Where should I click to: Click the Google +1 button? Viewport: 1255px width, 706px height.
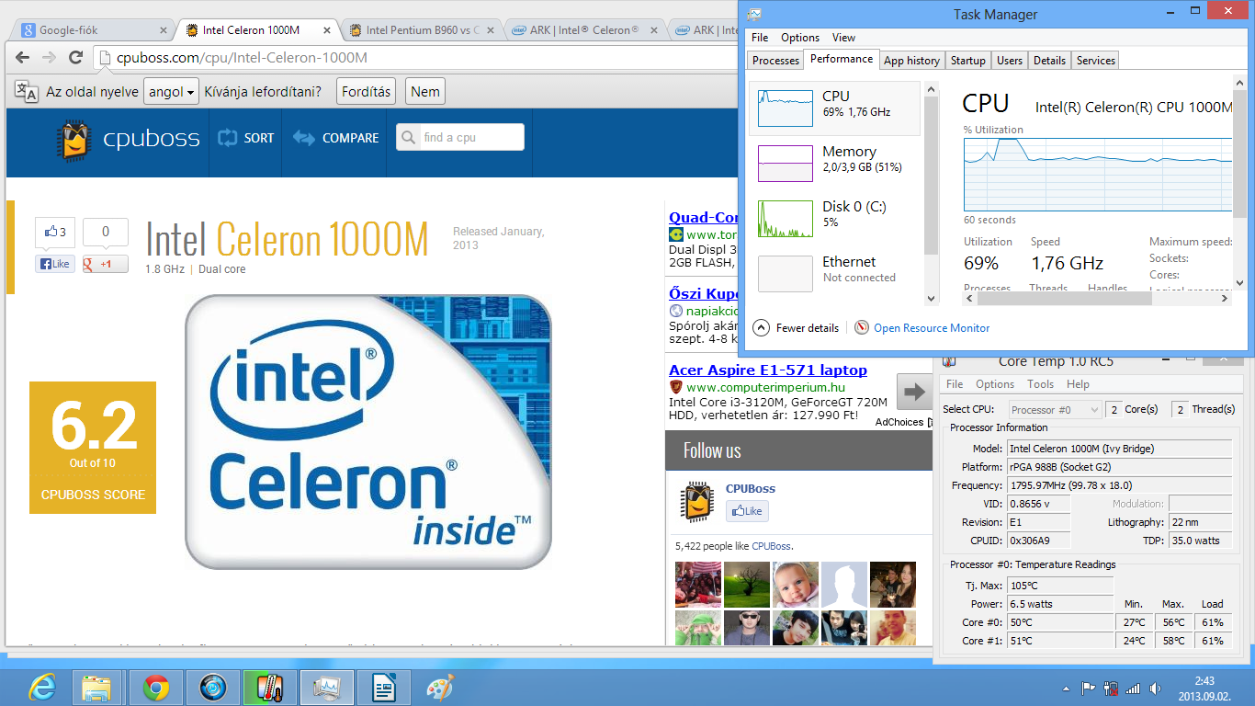pos(105,264)
